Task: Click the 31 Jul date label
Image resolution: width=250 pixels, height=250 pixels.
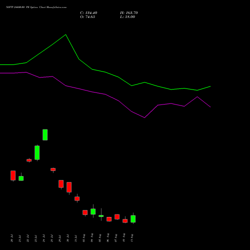Action: (75, 238)
